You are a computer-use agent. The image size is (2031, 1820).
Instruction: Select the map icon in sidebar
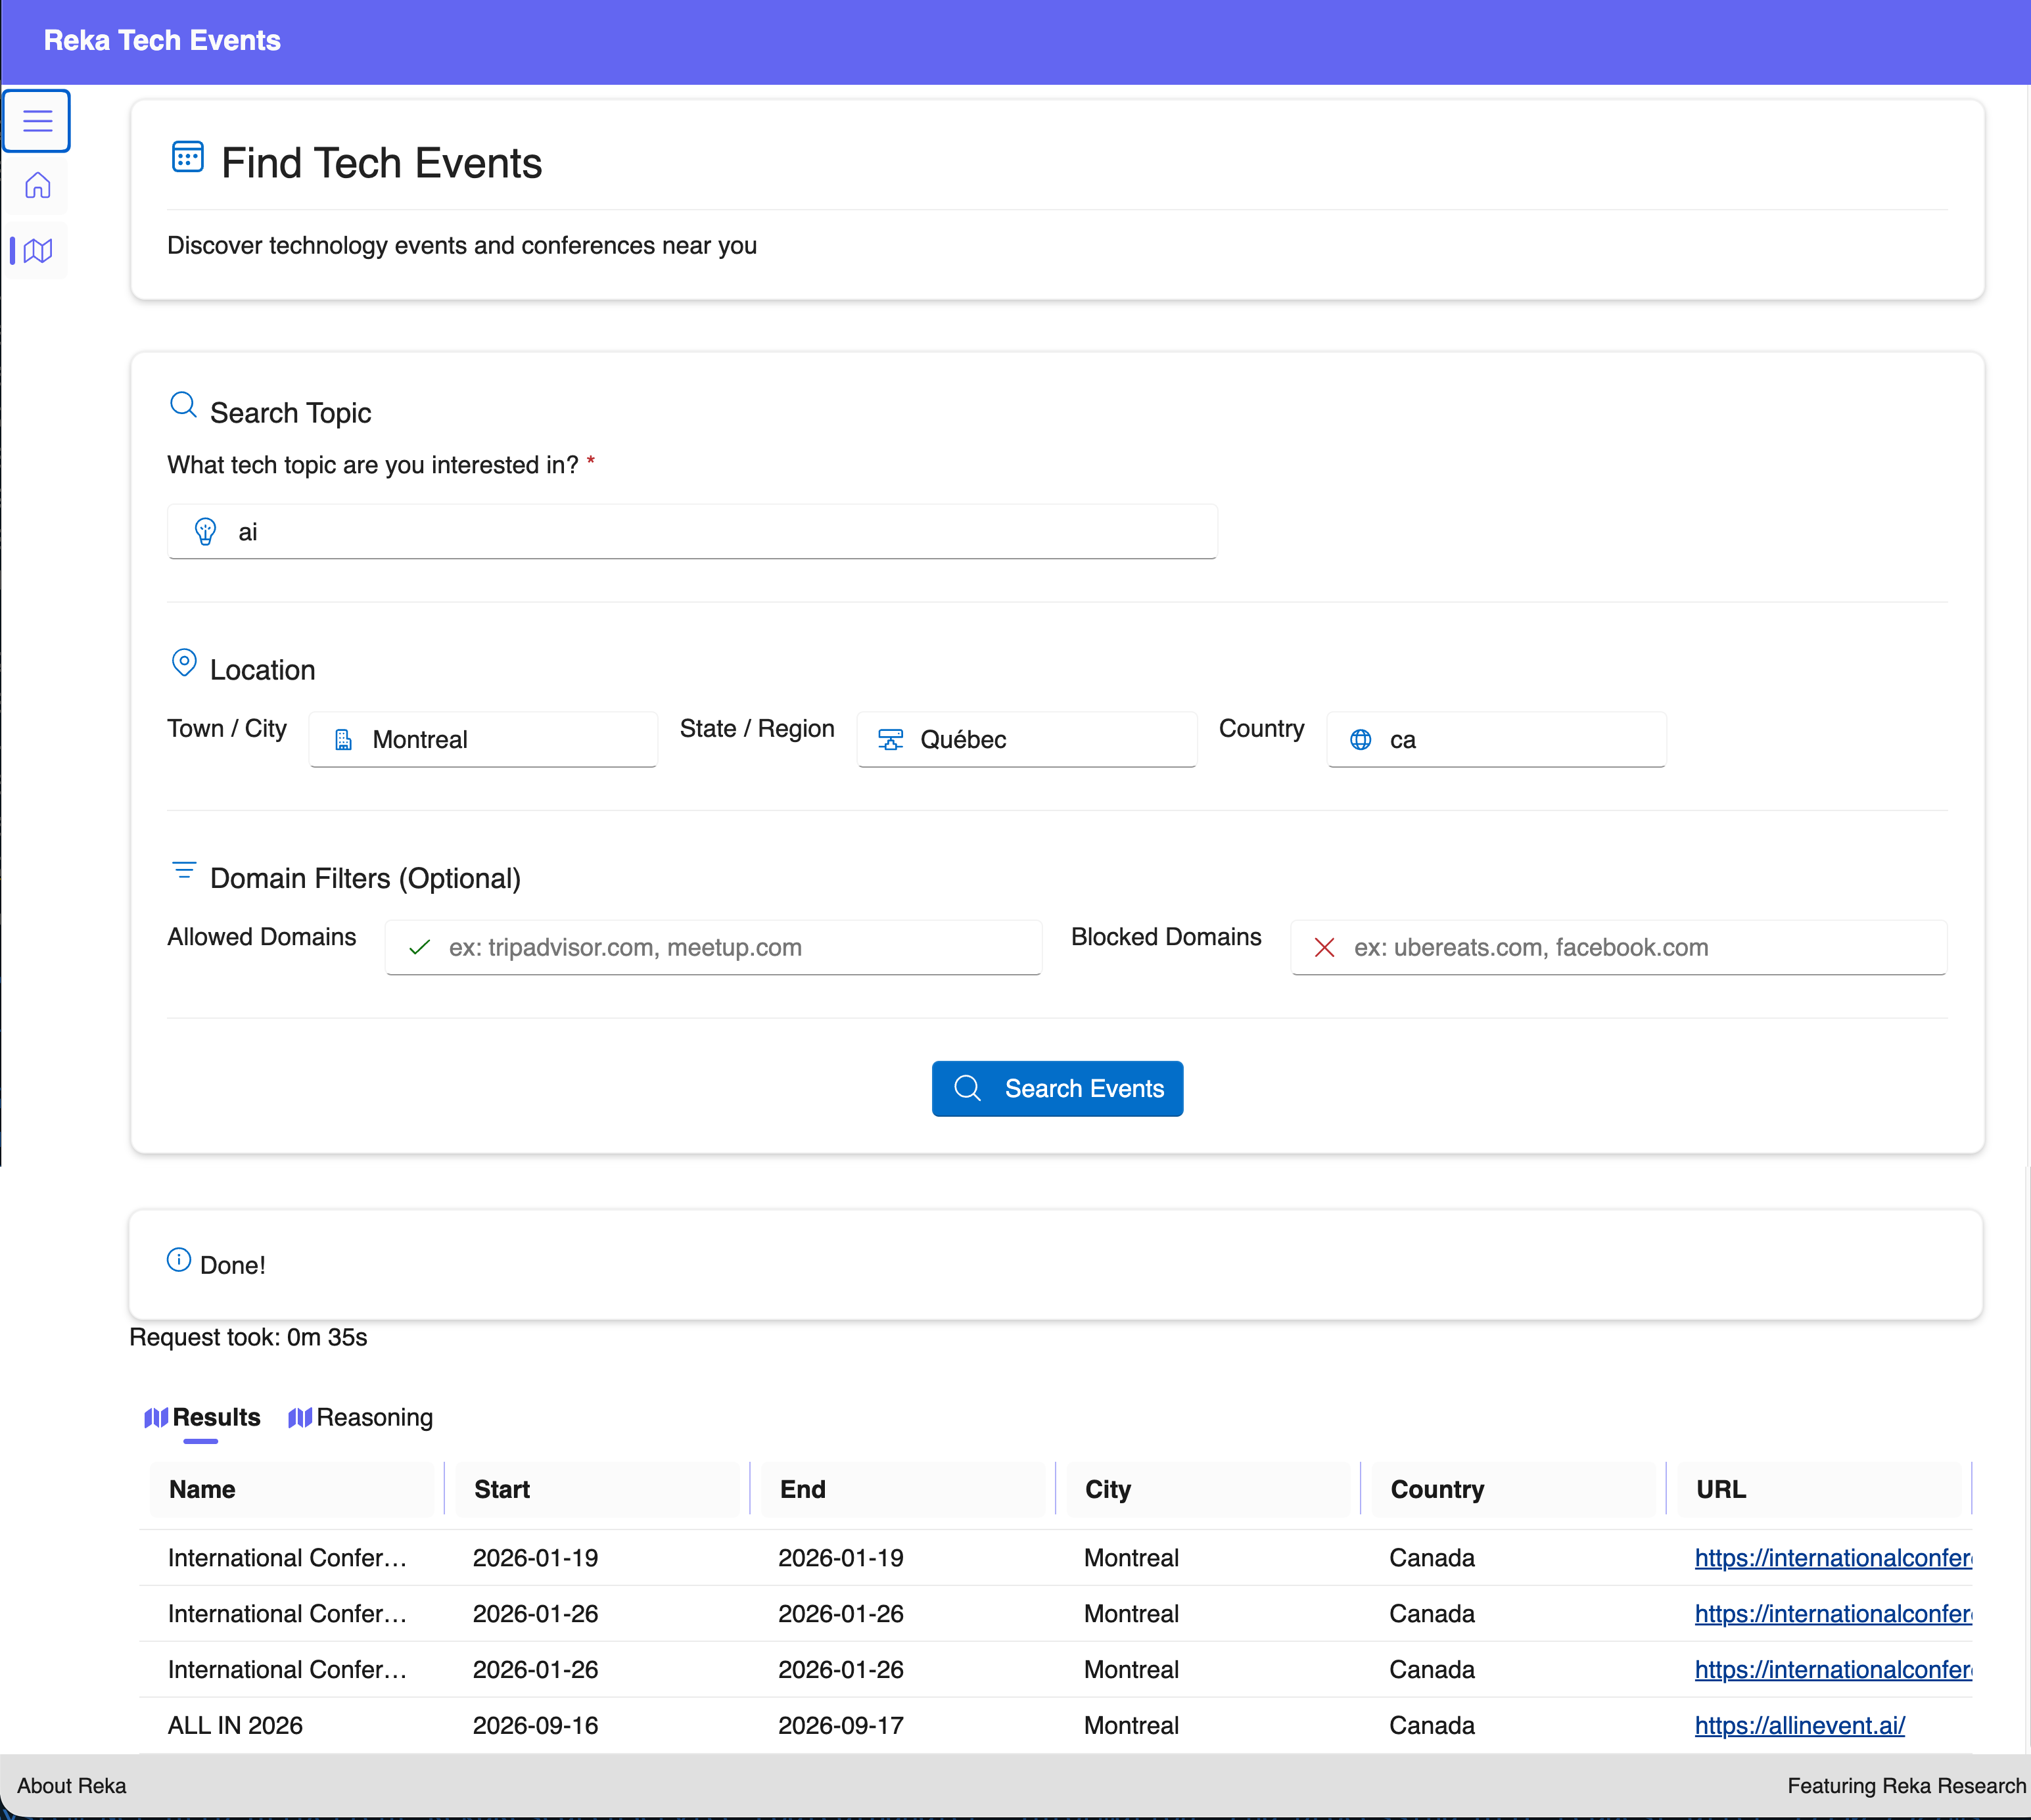click(37, 250)
